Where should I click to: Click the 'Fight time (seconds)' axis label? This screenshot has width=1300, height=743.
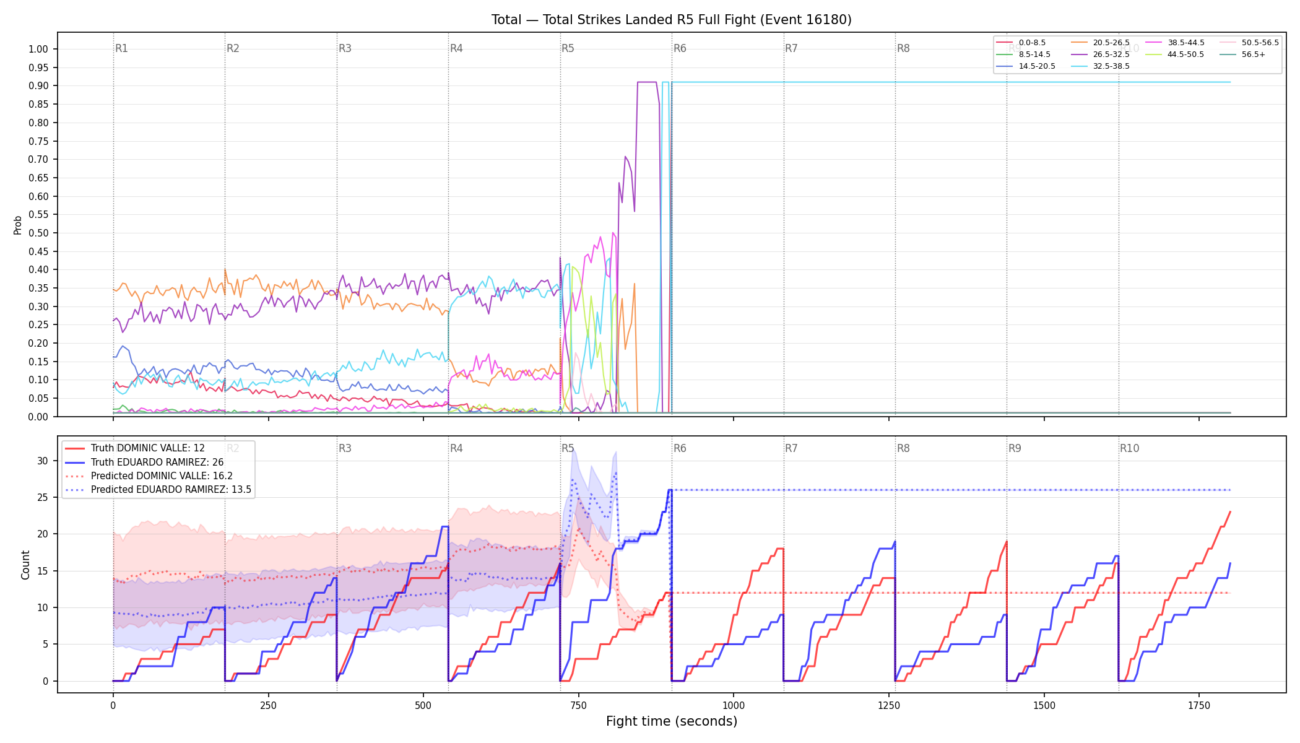point(672,721)
